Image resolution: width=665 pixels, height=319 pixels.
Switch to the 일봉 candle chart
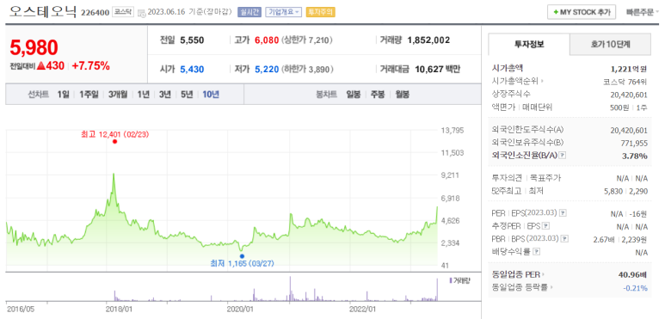[354, 95]
